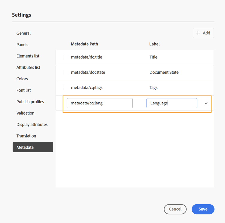Select the Publish profiles tab
The height and width of the screenshot is (223, 225).
tap(30, 102)
